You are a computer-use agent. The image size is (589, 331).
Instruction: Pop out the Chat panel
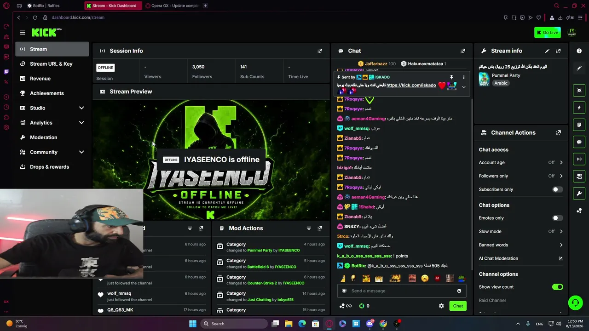[x=463, y=51]
